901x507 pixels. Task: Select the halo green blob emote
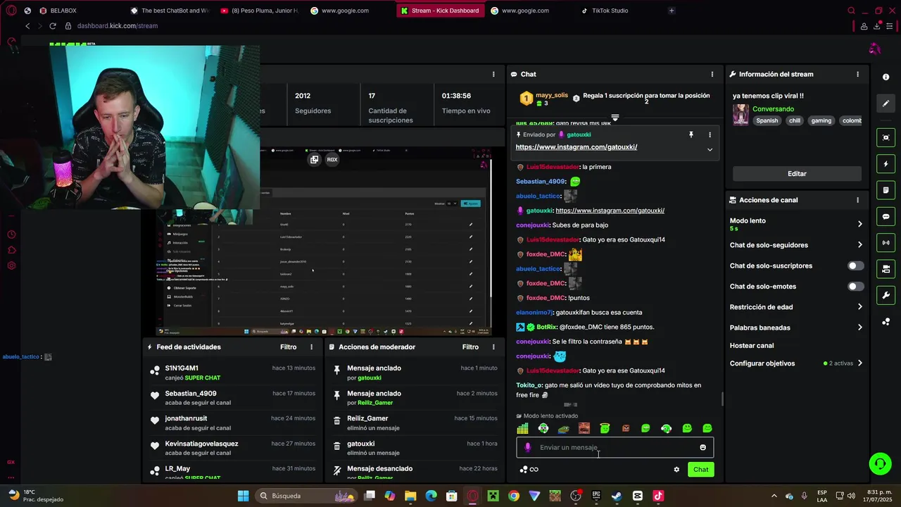[605, 428]
